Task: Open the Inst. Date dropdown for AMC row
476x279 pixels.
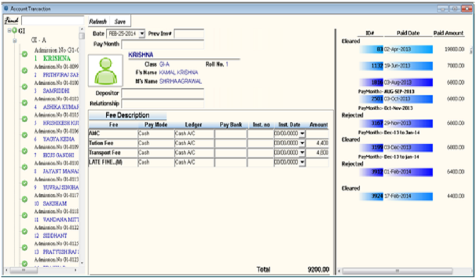Action: tap(302, 133)
